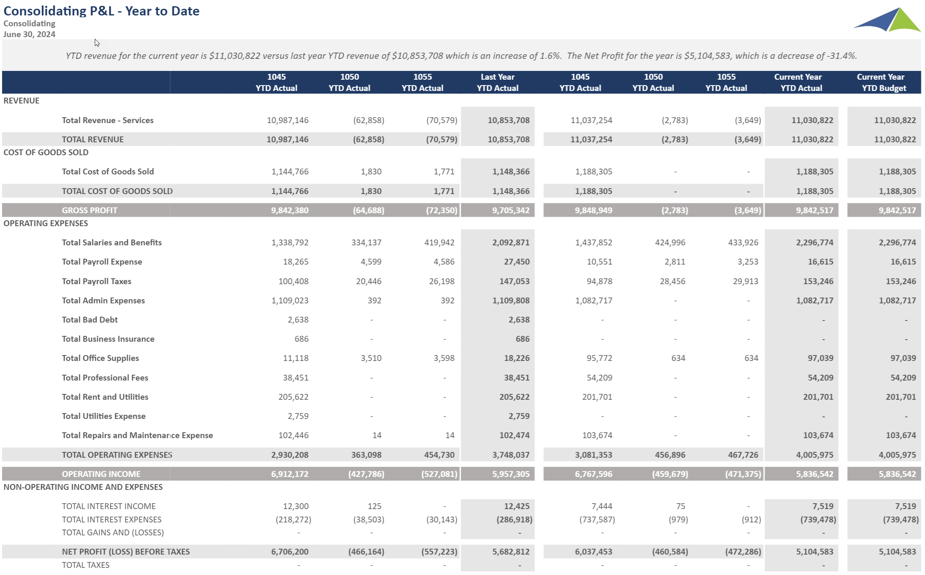
Task: Click the Total Rent and Utilities row label
Action: pos(105,397)
